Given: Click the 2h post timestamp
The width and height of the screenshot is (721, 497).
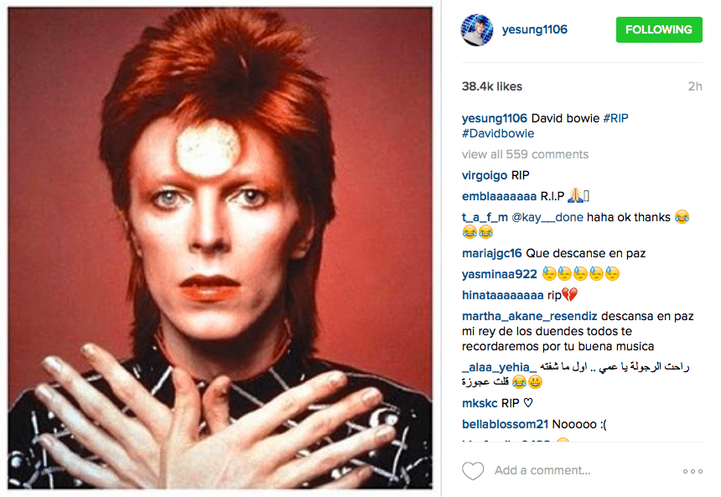Looking at the screenshot, I should tap(695, 86).
